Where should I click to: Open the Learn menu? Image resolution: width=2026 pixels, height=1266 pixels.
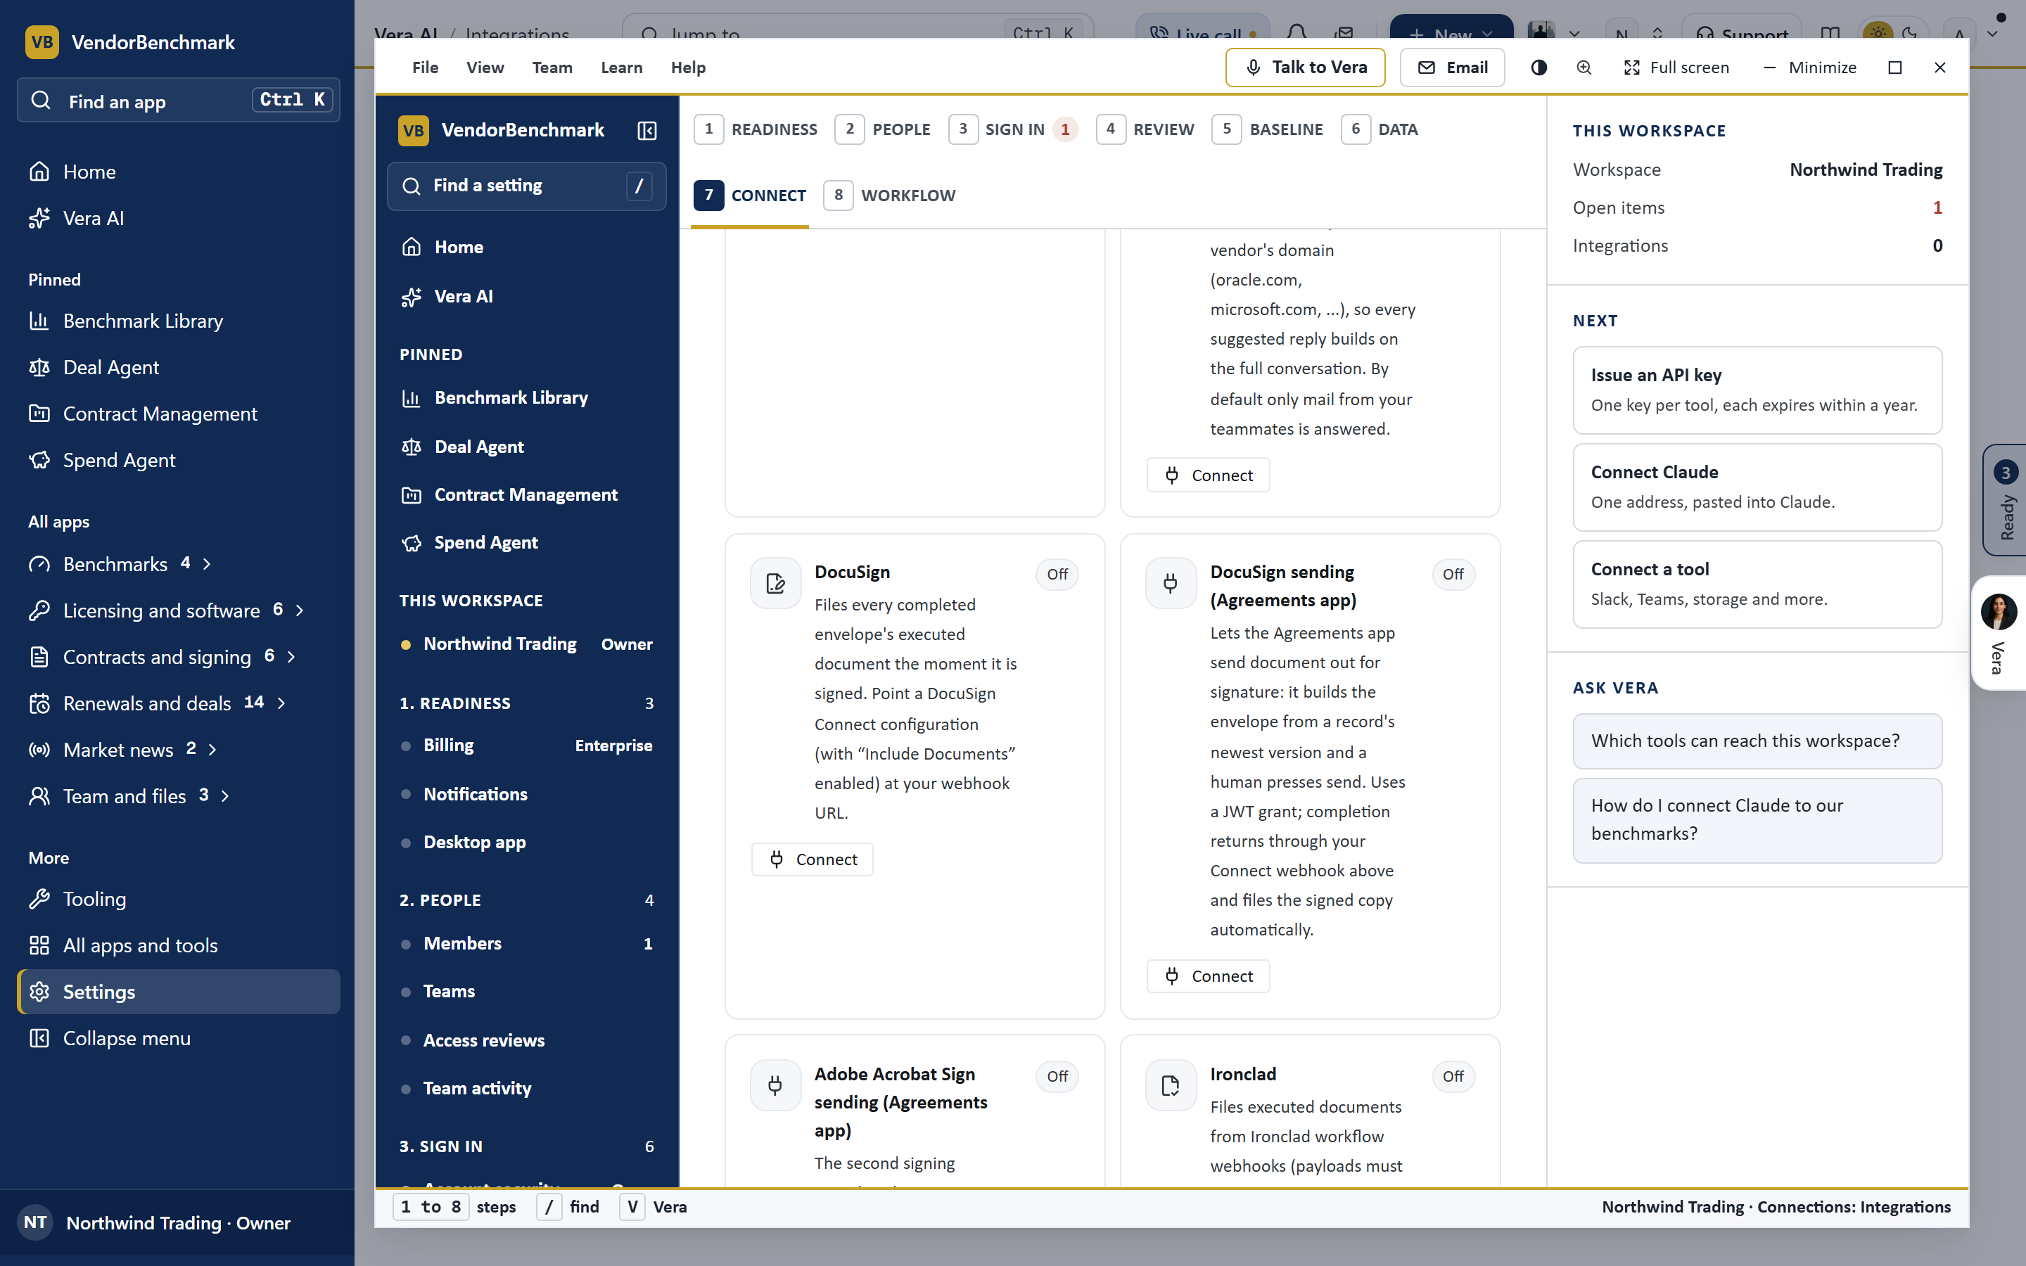tap(621, 68)
